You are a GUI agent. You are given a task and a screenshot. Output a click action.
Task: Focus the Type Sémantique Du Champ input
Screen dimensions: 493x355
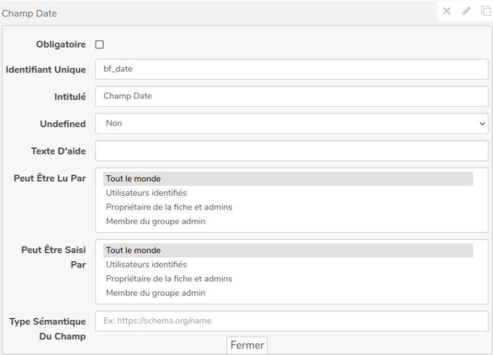click(x=292, y=321)
